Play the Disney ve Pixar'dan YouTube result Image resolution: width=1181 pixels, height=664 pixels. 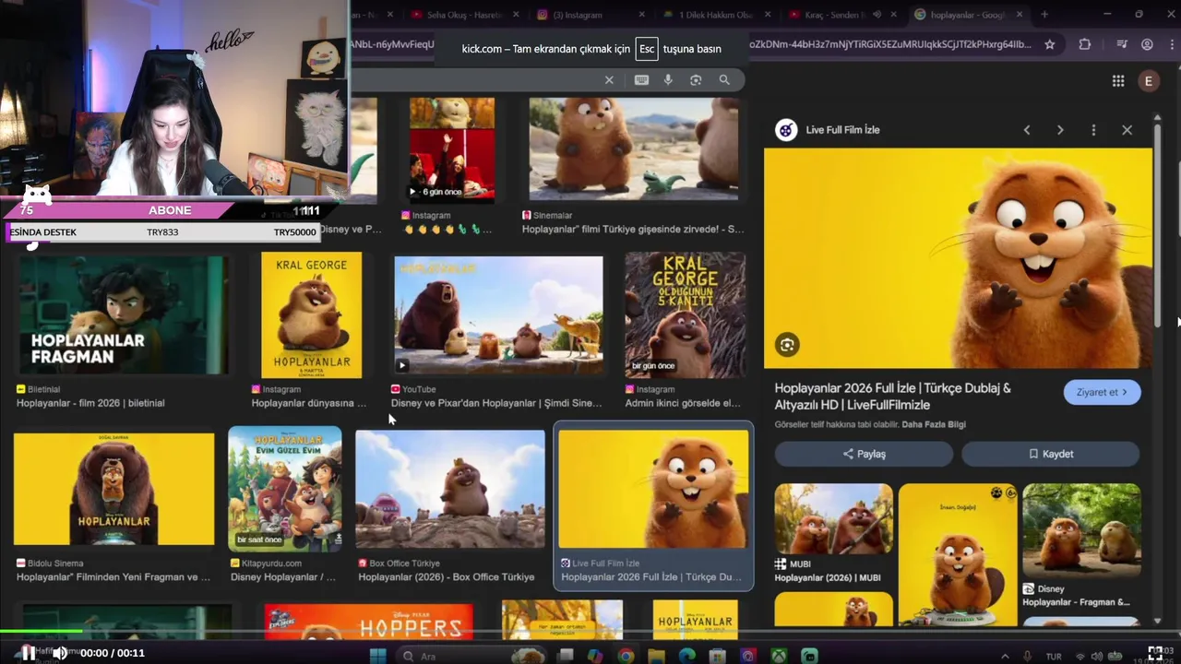[x=498, y=314]
